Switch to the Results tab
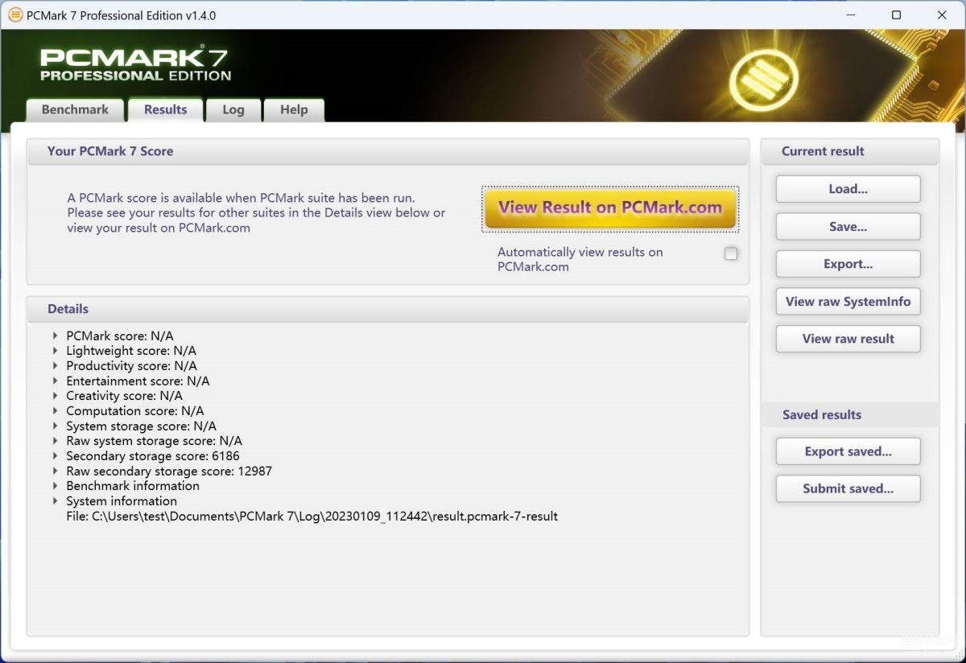The width and height of the screenshot is (966, 663). [166, 110]
